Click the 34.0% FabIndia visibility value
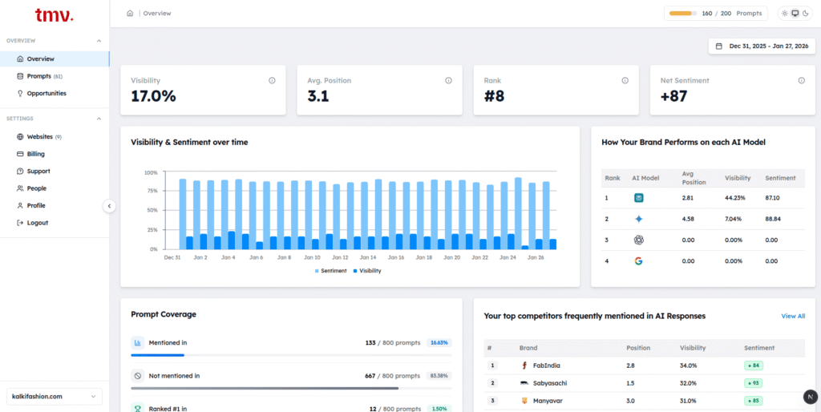 point(688,366)
